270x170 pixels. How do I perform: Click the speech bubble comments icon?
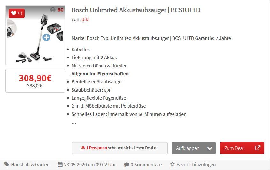pyautogui.click(x=127, y=165)
